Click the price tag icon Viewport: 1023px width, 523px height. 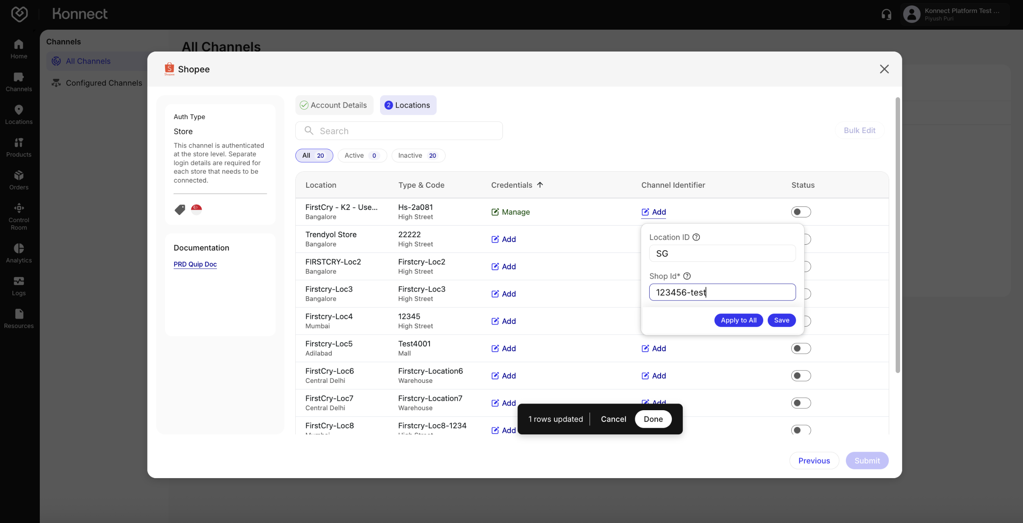pos(180,209)
